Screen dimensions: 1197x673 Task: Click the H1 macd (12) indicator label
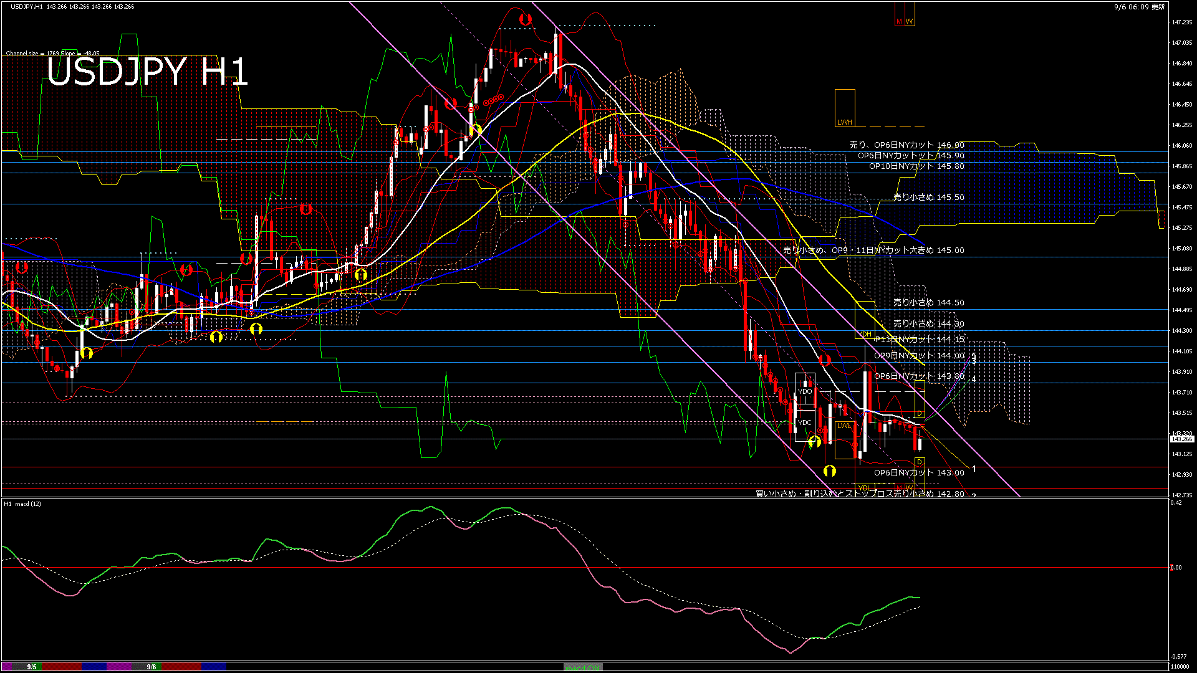coord(22,504)
